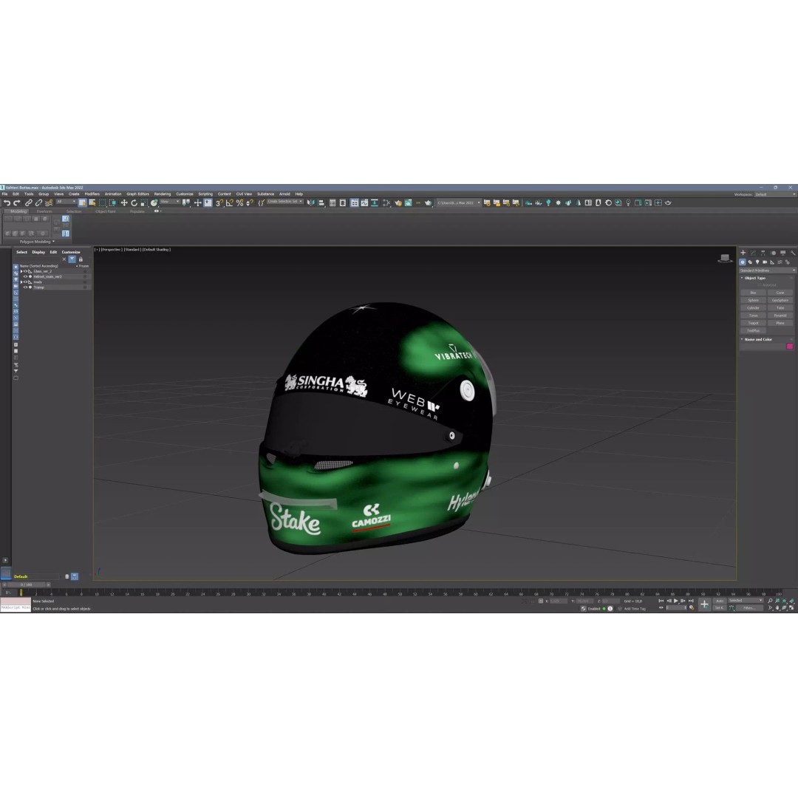
Task: Click the Mirror tool icon
Action: pos(310,202)
